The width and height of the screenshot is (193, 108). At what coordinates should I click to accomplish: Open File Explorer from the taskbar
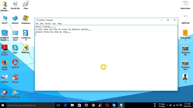pos(72,105)
